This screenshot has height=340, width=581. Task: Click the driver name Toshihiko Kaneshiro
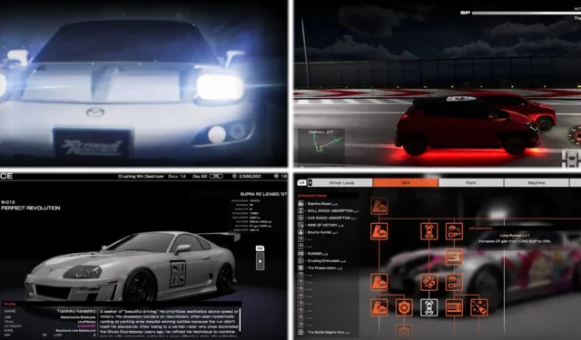[x=76, y=311]
